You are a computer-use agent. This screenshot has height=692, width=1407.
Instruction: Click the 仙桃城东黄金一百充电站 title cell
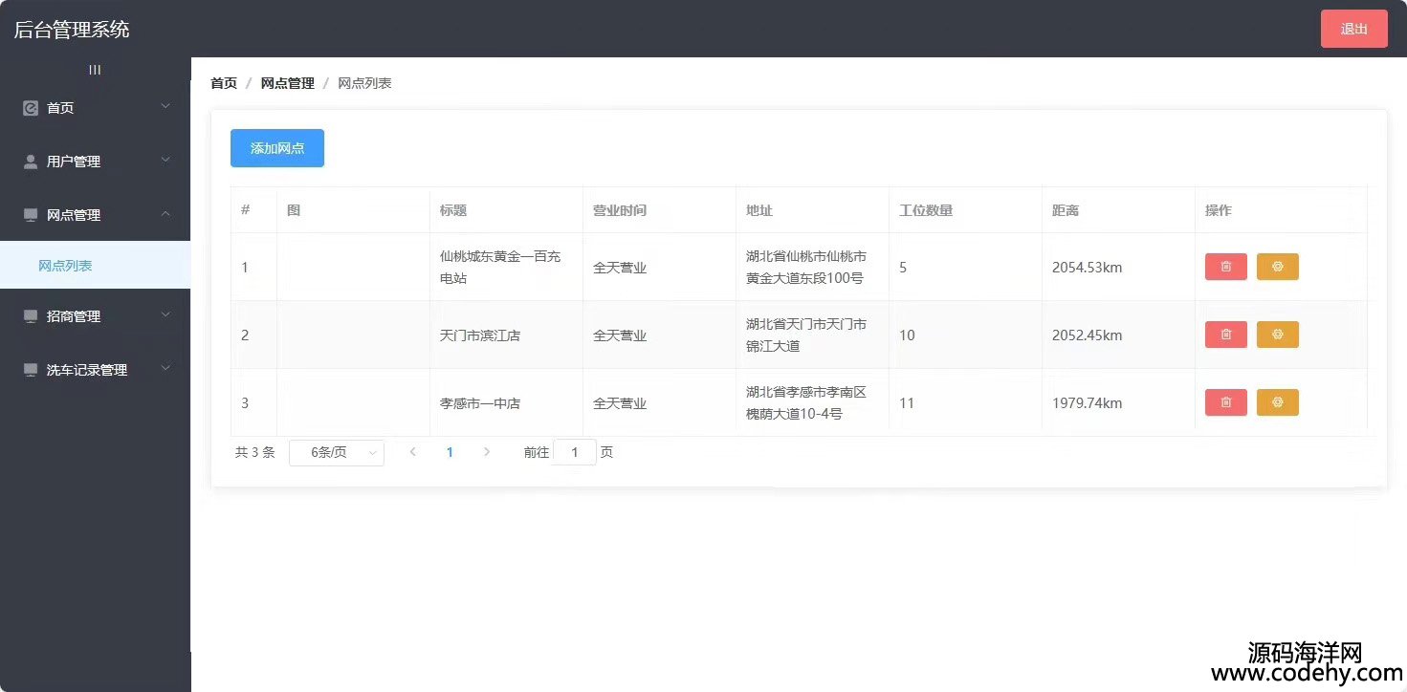500,268
